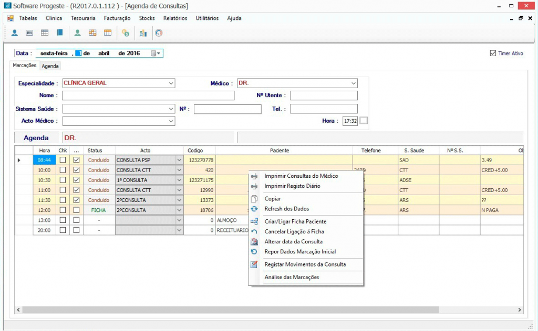Viewport: 538px width, 331px height.
Task: Click icon beside Criar/Ligar Ficha Paciente
Action: (254, 221)
